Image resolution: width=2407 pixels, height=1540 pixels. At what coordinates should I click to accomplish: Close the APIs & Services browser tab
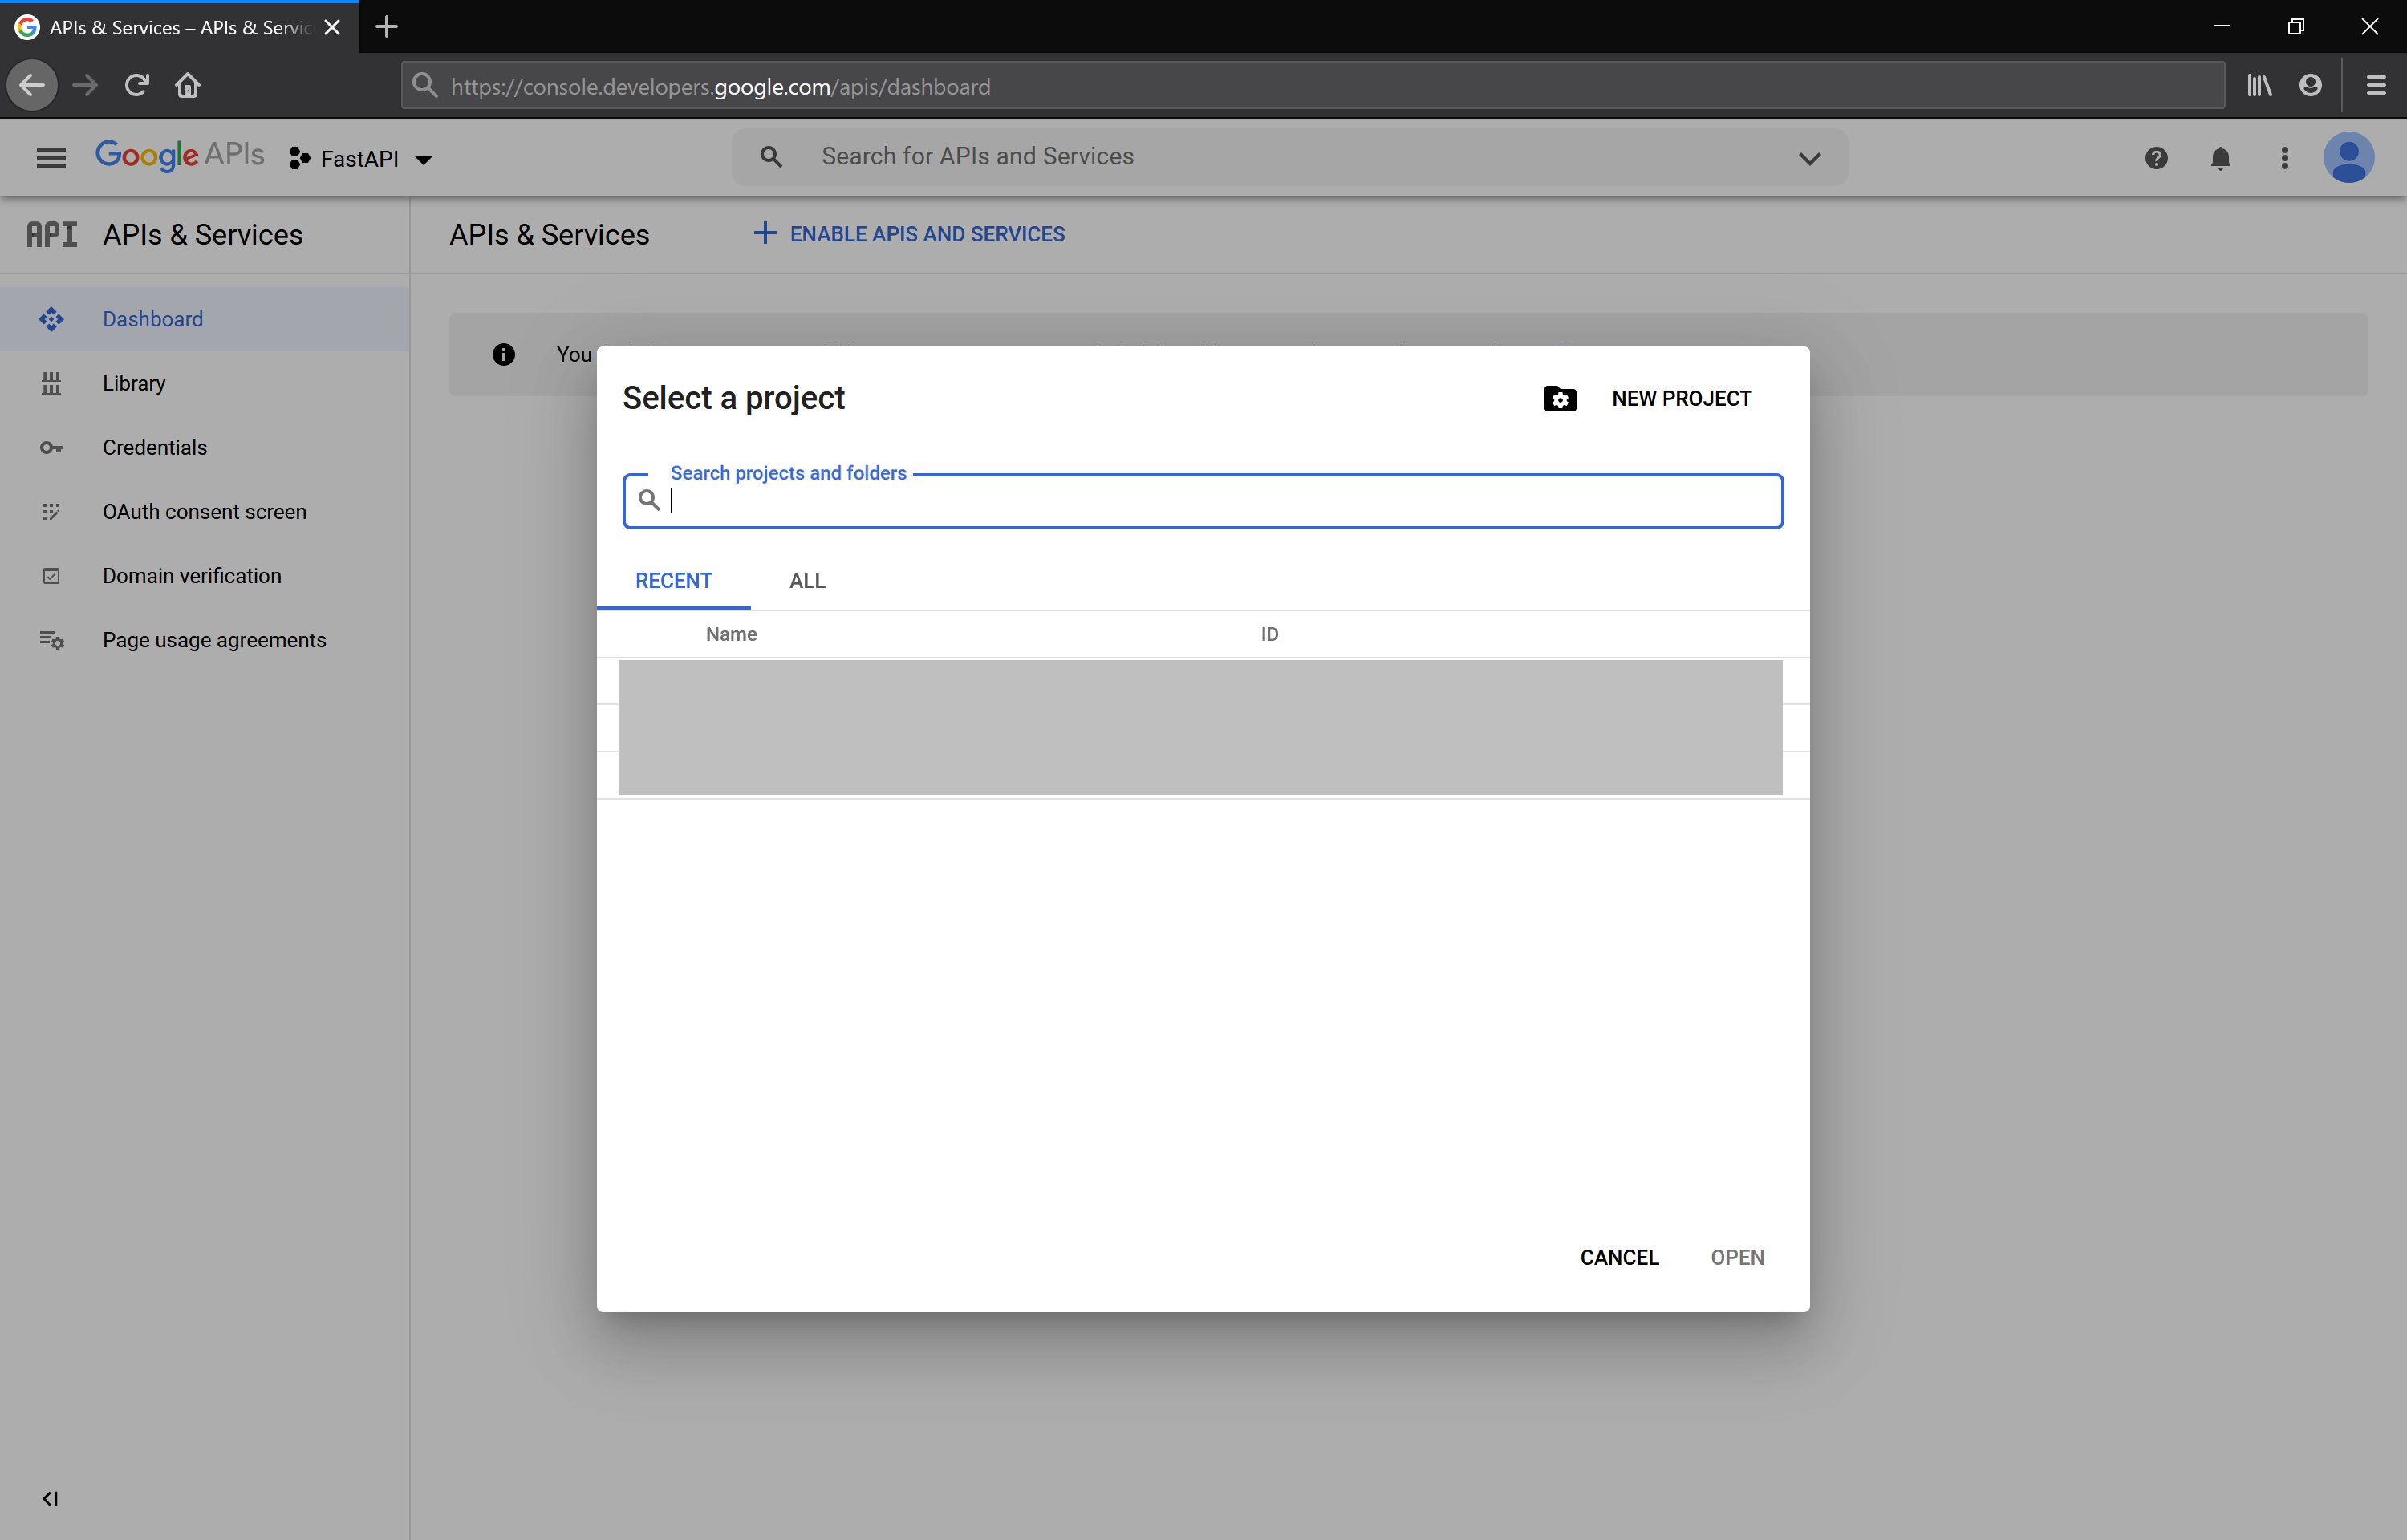[333, 28]
